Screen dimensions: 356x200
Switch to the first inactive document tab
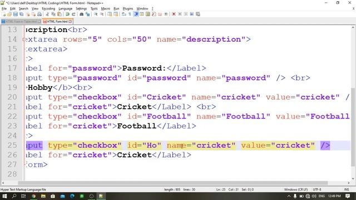pyautogui.click(x=21, y=22)
